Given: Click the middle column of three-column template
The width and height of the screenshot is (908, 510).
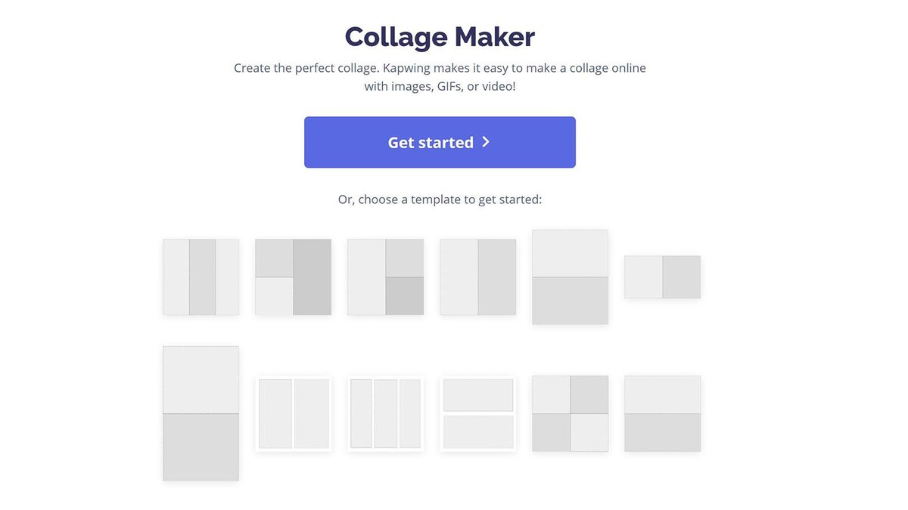Looking at the screenshot, I should (202, 277).
